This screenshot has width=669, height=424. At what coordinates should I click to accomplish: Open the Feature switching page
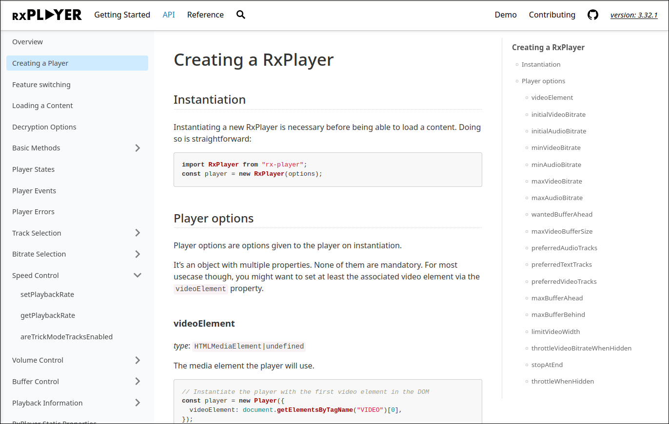[x=41, y=85]
